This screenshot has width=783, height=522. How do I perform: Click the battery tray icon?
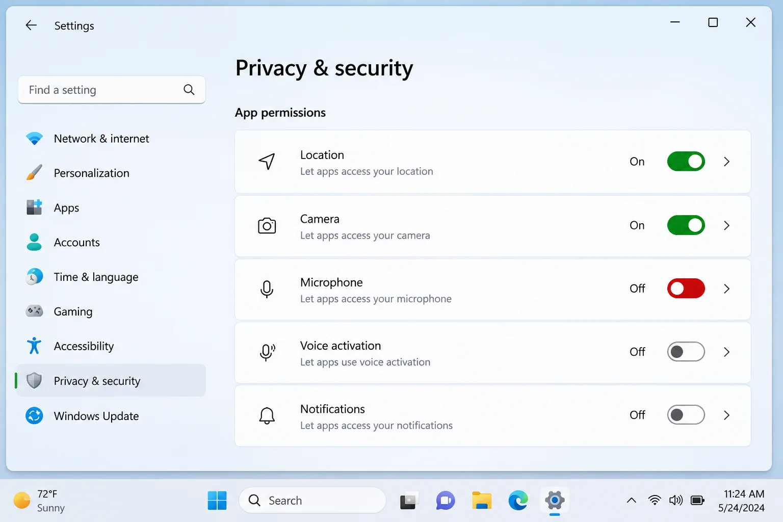697,501
